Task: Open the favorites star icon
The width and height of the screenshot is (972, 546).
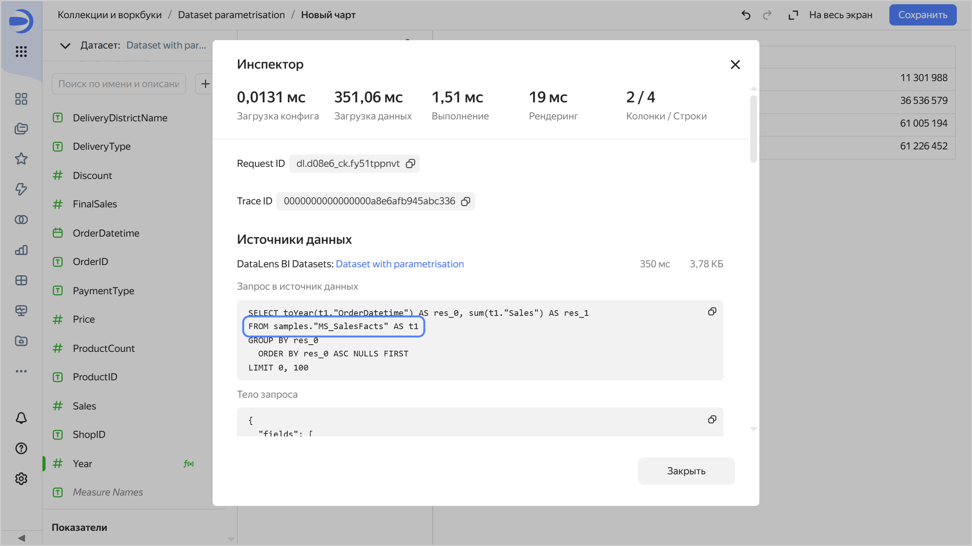Action: tap(21, 158)
